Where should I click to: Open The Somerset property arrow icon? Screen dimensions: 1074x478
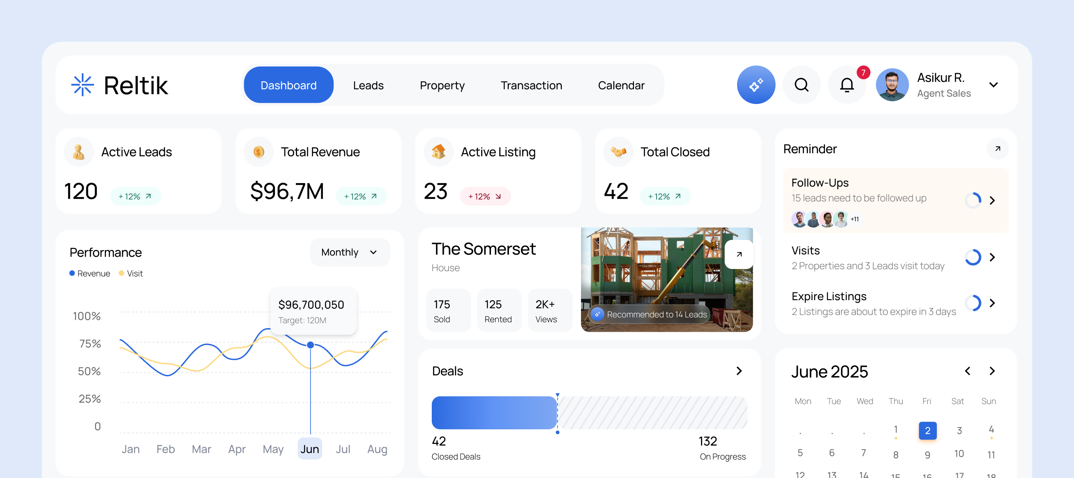point(739,254)
